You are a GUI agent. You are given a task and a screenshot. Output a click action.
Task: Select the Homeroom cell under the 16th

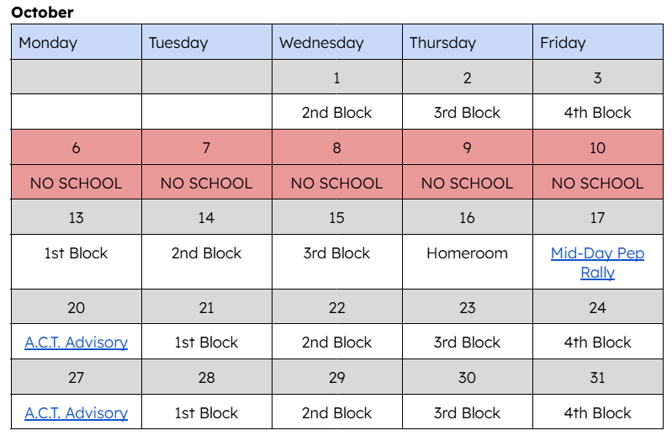click(467, 253)
